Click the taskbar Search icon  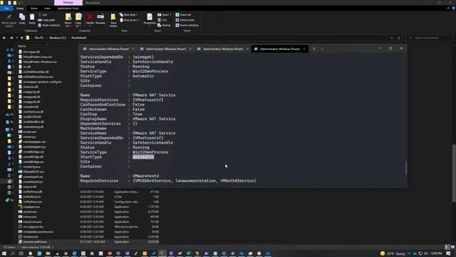click(13, 253)
